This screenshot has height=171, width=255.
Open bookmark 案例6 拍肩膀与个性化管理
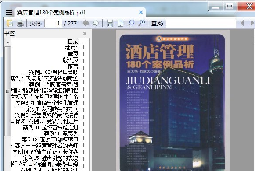pos(47,103)
